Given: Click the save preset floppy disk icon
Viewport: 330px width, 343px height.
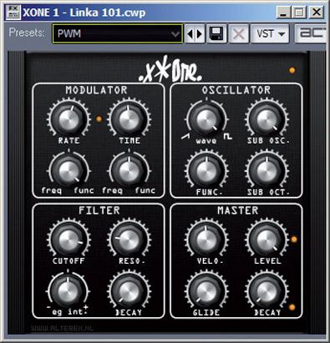Looking at the screenshot, I should [x=216, y=34].
